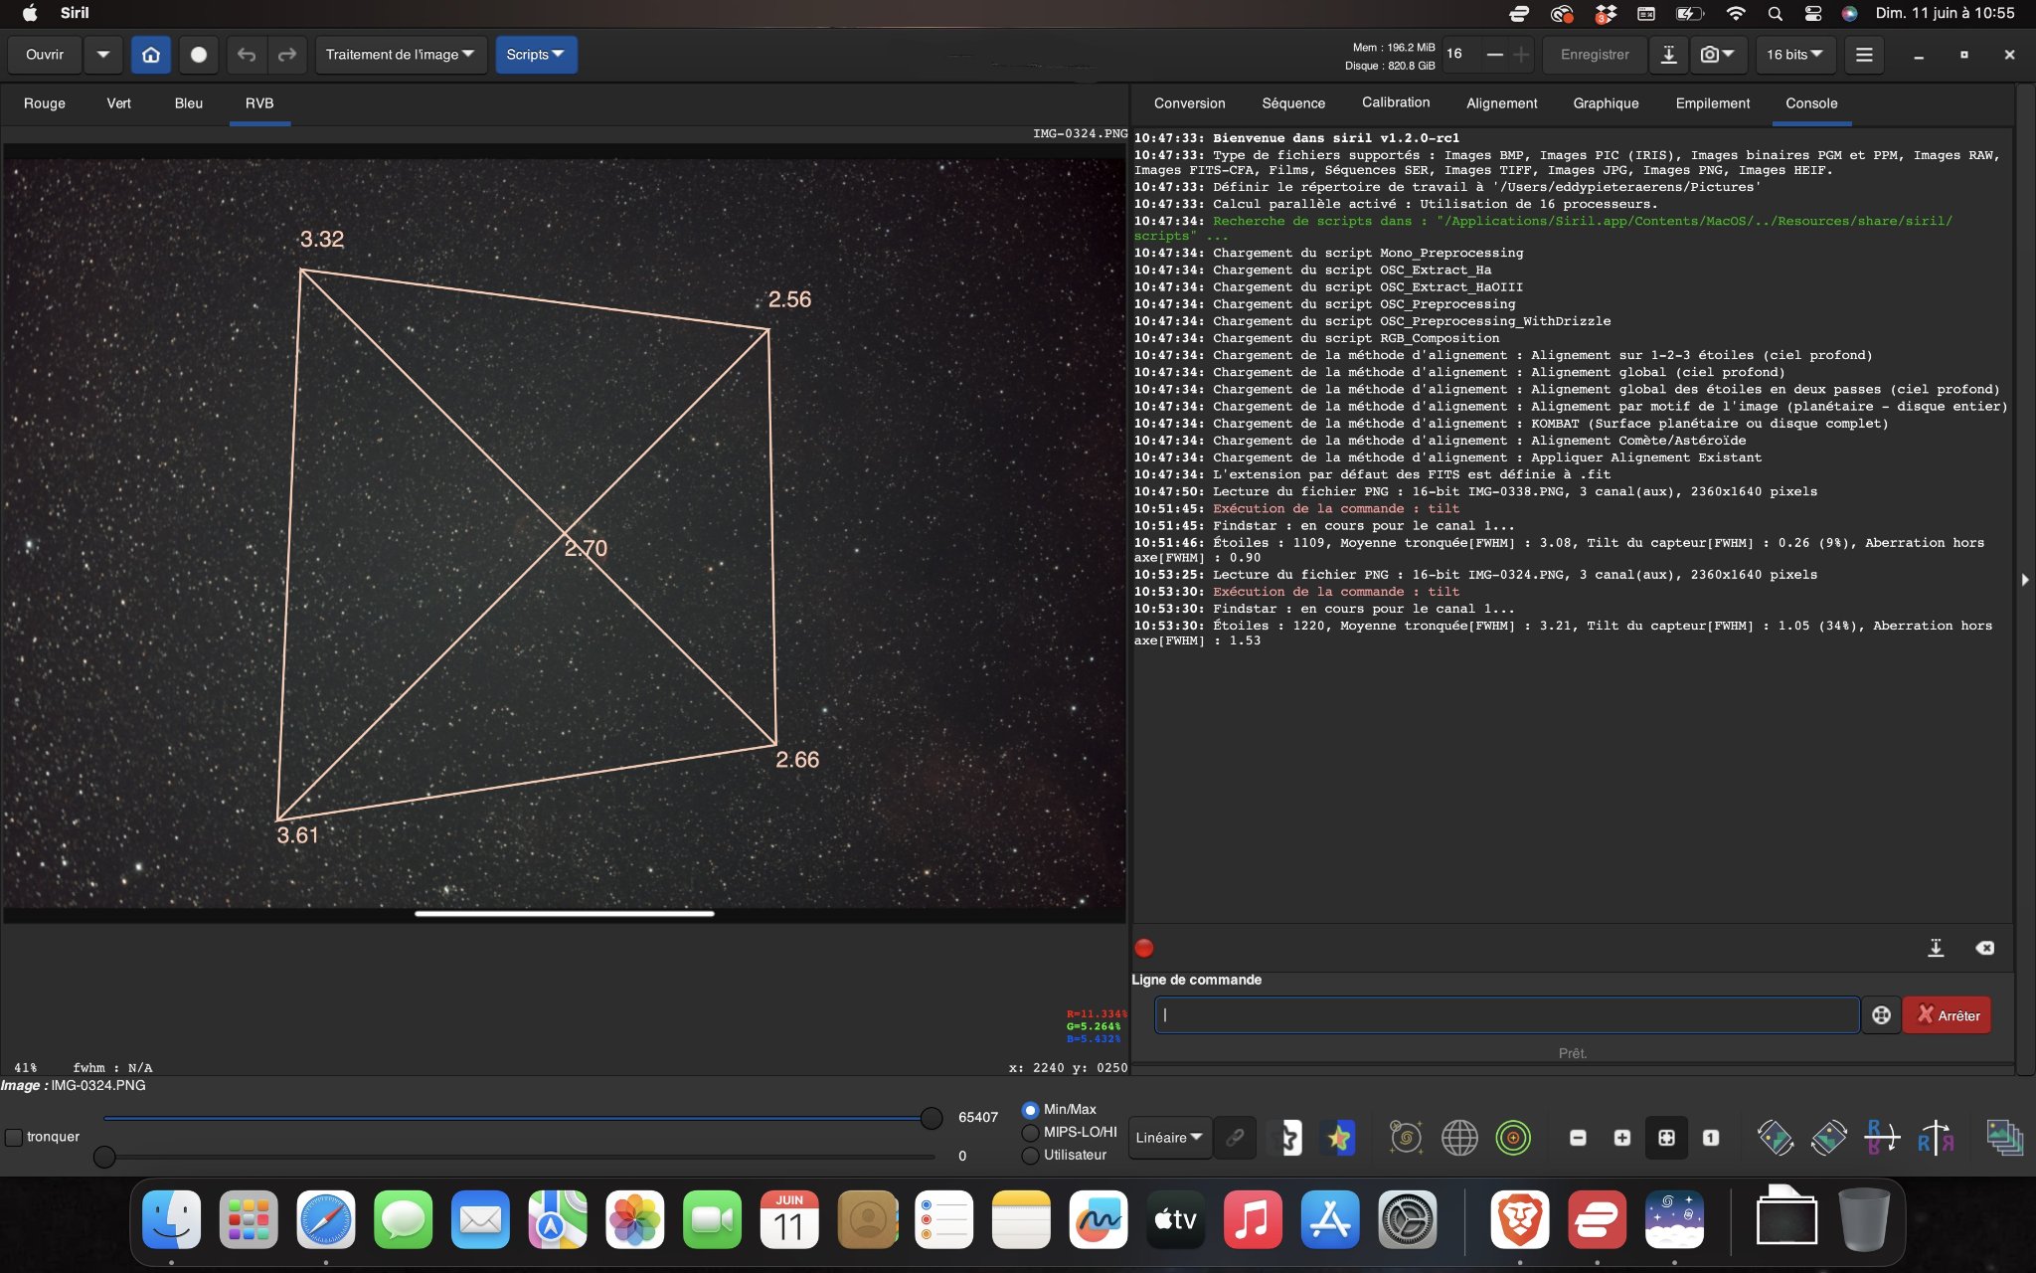The height and width of the screenshot is (1273, 2036).
Task: Toggle the false color rendering icon
Action: tap(1338, 1137)
